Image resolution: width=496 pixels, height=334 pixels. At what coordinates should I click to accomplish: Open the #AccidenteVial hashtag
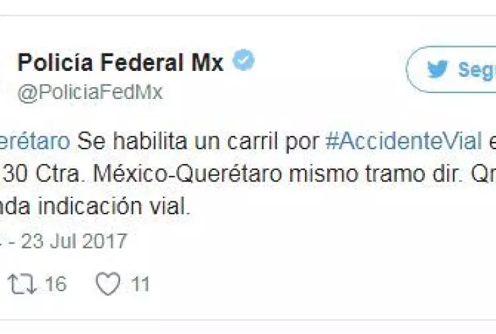coord(404,141)
